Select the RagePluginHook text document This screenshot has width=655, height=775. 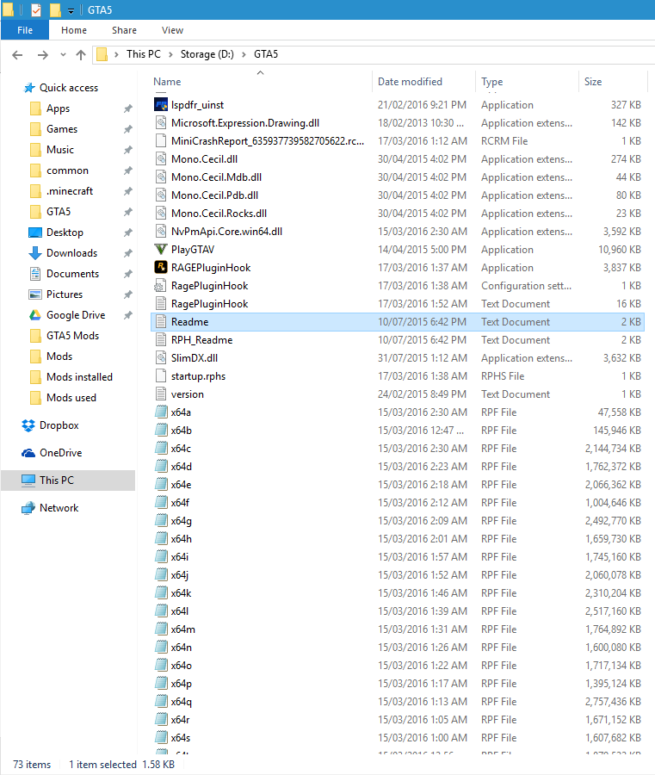pos(209,304)
